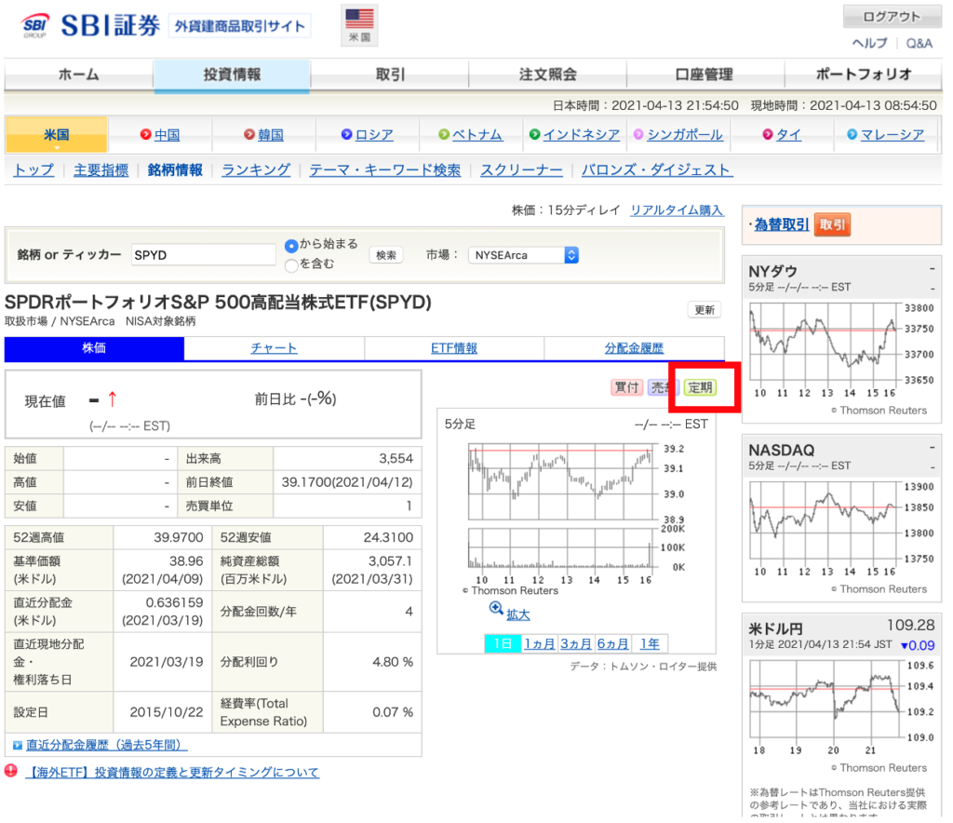Viewport: 953px width, 823px height.
Task: Click the blue arrow icon before 直近分配金履歴
Action: pyautogui.click(x=18, y=745)
